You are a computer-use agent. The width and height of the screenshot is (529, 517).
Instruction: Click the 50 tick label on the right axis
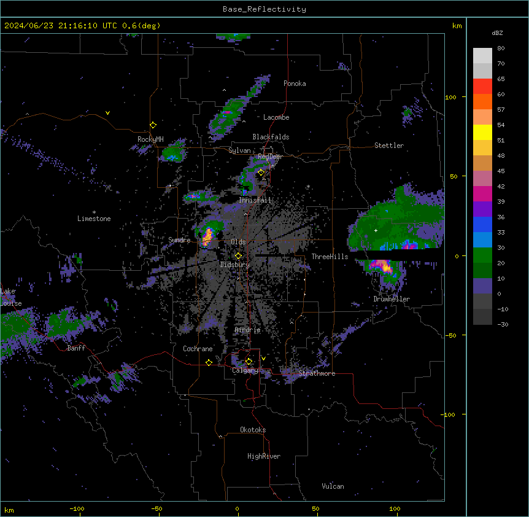coord(454,176)
